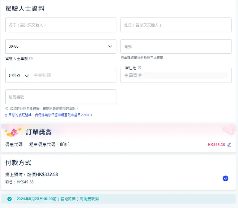The height and width of the screenshot is (208, 238).
Task: Click the info icon beside transfer flight note
Action: 7,108
